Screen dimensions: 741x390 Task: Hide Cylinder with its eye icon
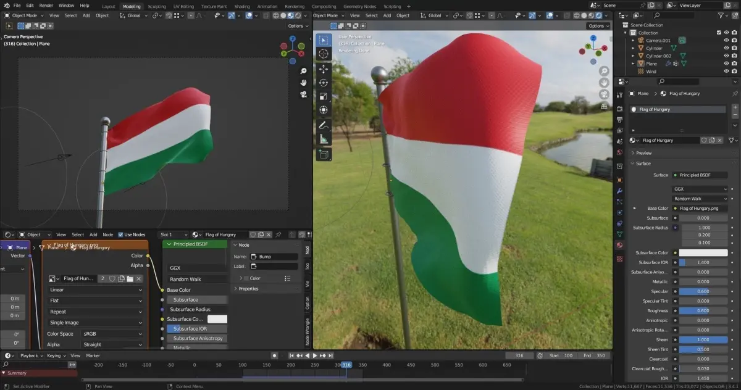coord(726,48)
